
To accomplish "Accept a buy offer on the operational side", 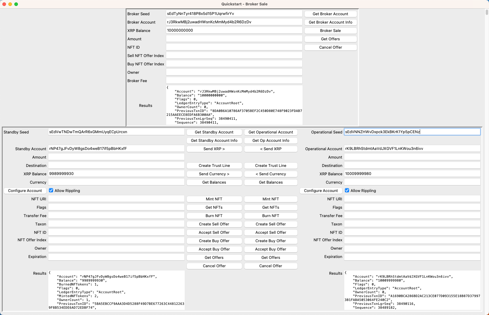I will pyautogui.click(x=271, y=249).
